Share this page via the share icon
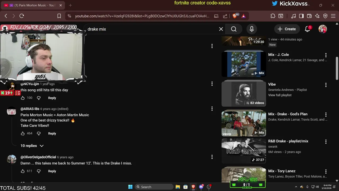339x191 pixels. (x=225, y=16)
